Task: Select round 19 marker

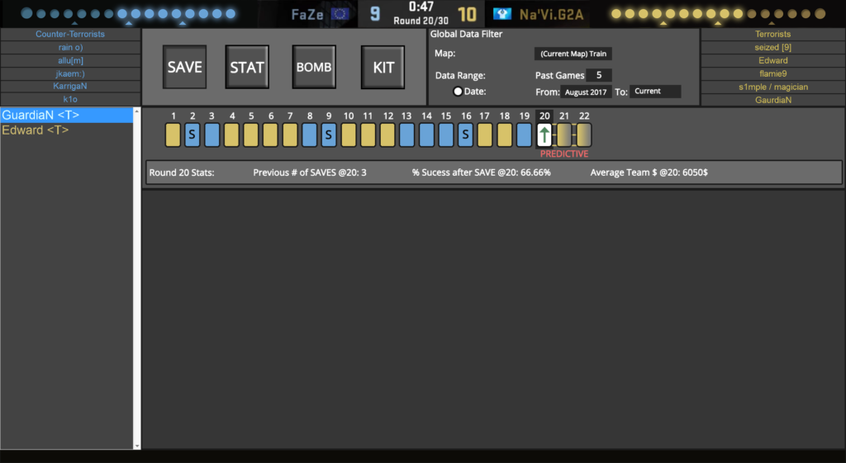Action: (x=524, y=135)
